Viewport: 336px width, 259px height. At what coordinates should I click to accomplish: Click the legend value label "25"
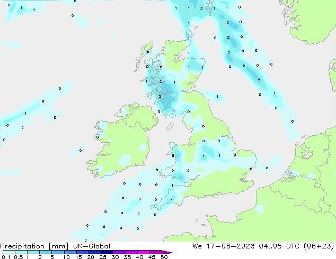[x=103, y=257]
